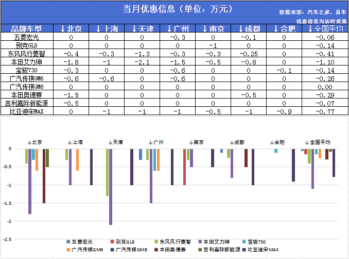This screenshot has height=259, width=349.
Task: Select the ↓成都 table header cell
Action: click(x=249, y=28)
